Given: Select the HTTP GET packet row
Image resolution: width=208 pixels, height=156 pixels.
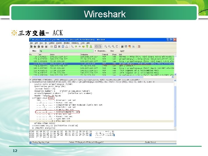Looking at the screenshot, I should pyautogui.click(x=102, y=66).
